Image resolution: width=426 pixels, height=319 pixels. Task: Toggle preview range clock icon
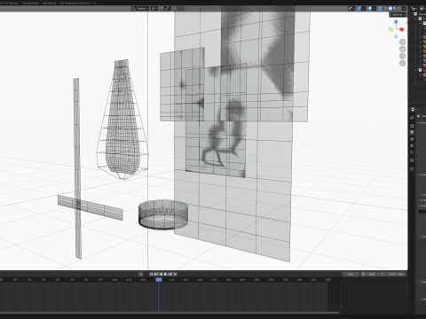(363, 274)
